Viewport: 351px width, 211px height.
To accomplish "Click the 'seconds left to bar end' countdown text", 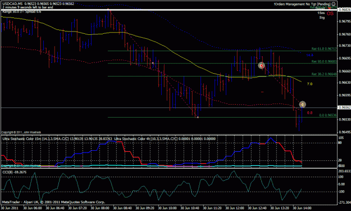I will tap(28, 7).
